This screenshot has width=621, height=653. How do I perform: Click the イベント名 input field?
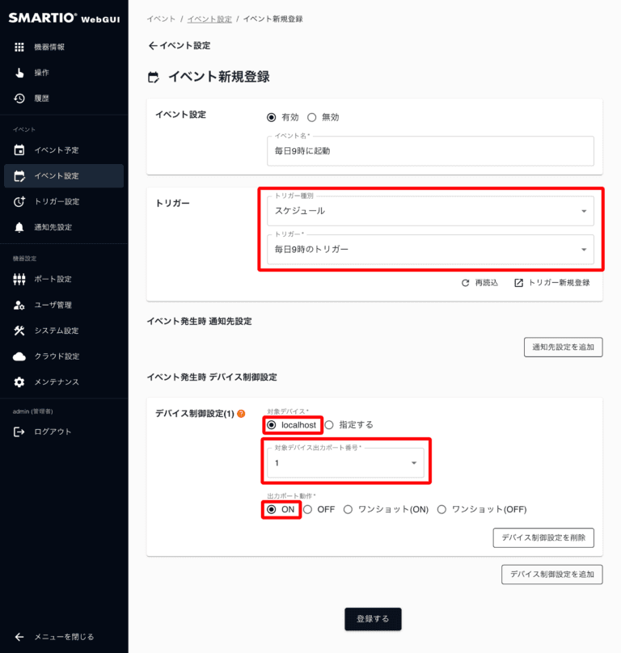click(430, 151)
